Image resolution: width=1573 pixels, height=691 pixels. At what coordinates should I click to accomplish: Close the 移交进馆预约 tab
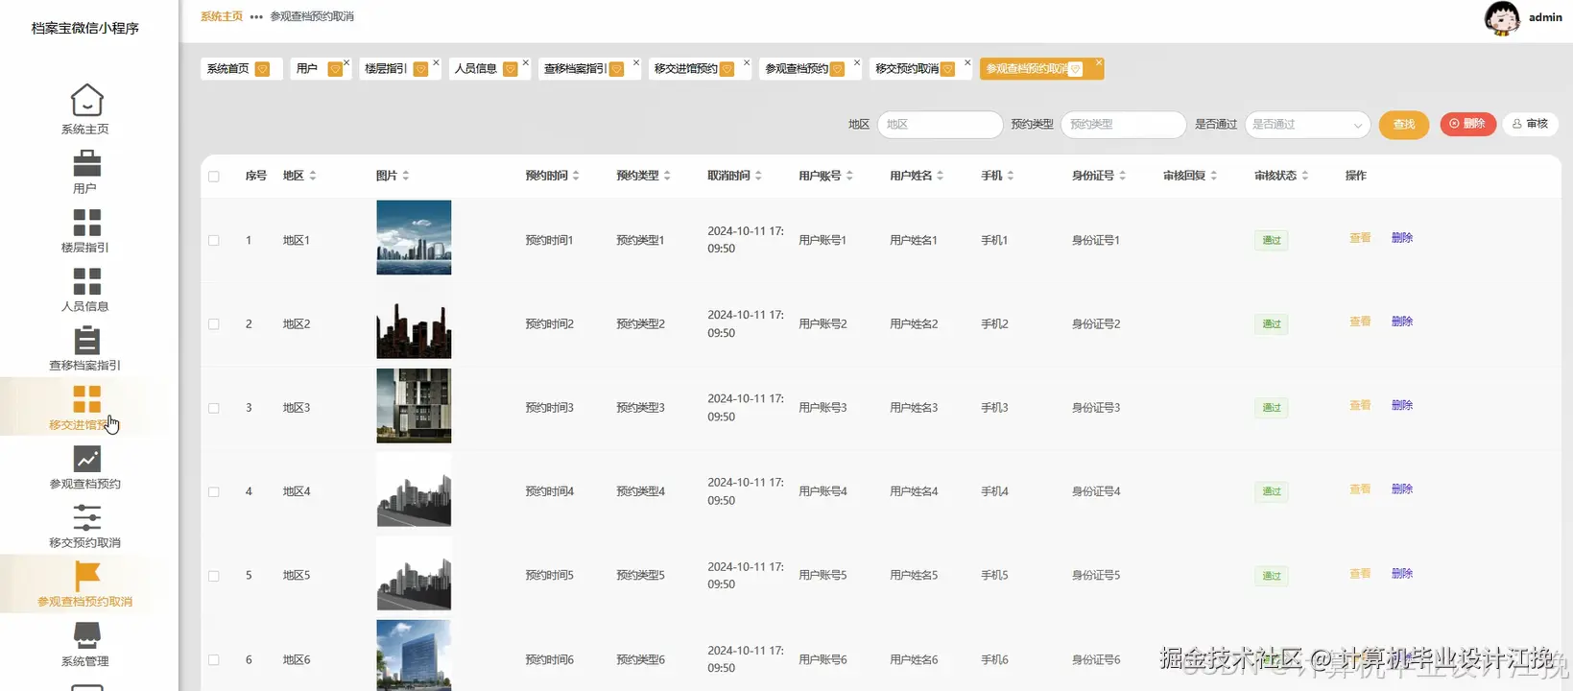(x=747, y=62)
